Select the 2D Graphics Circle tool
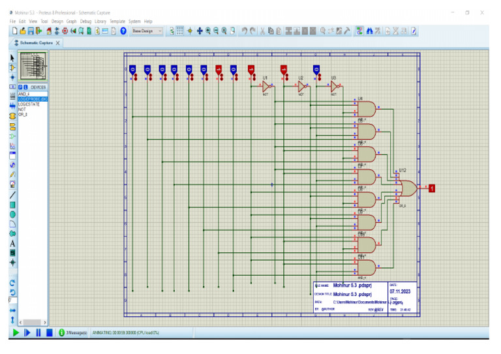 pos(12,214)
